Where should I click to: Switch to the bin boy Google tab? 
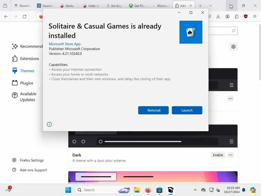(114, 6)
